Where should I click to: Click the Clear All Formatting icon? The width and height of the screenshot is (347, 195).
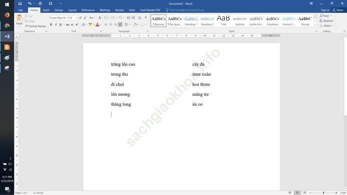pos(100,17)
